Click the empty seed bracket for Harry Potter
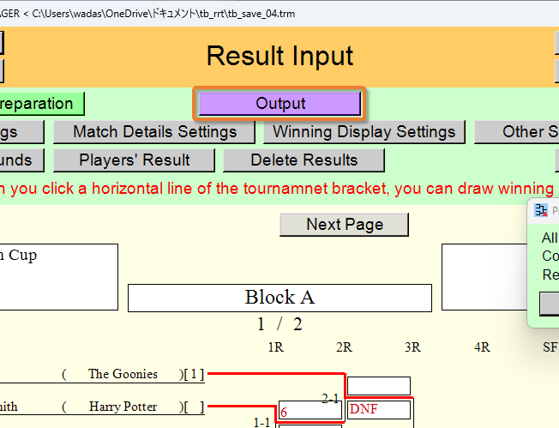 tap(194, 407)
